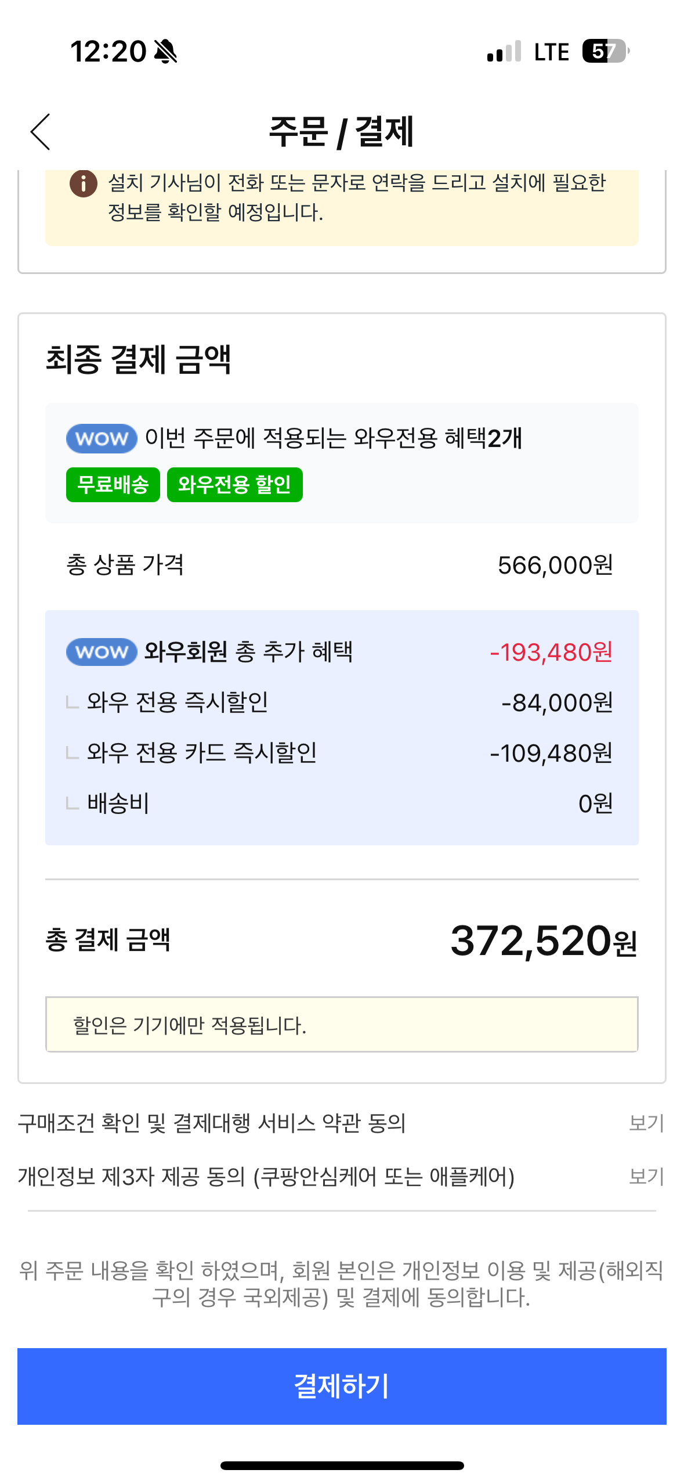Tap the 배송비 row
Viewport: 684px width, 1484px height.
[341, 804]
